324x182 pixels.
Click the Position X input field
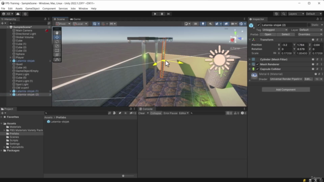click(287, 45)
